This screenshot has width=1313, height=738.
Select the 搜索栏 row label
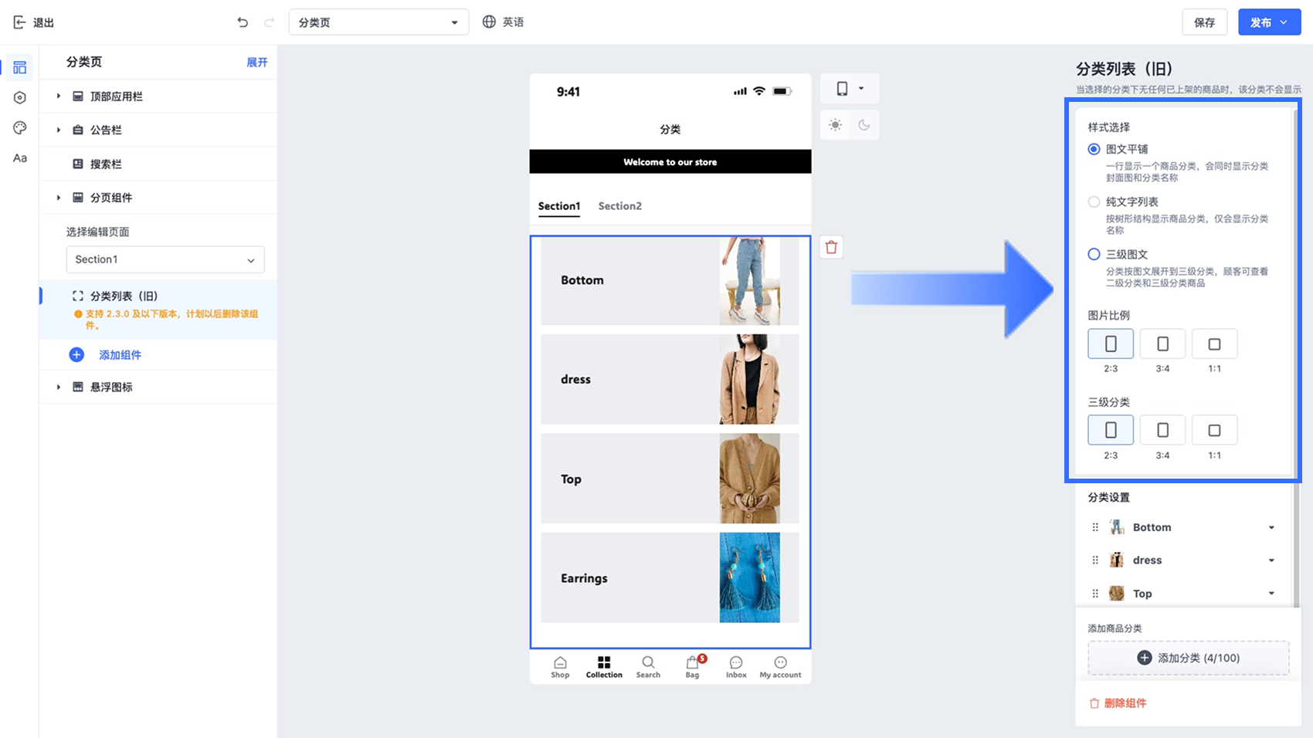[106, 164]
